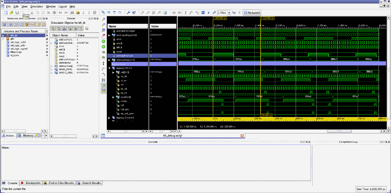The image size is (391, 193).
Task: Expand the Ingress Control group
Action: tap(110, 117)
